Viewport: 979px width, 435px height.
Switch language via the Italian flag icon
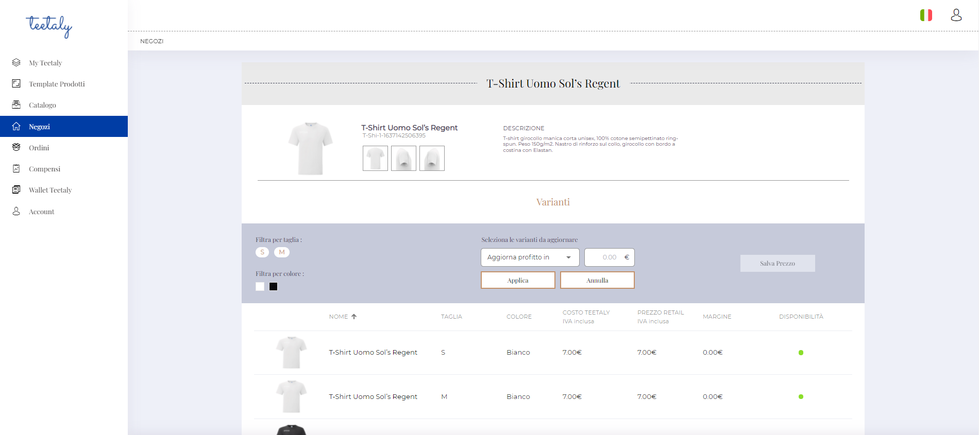tap(926, 15)
